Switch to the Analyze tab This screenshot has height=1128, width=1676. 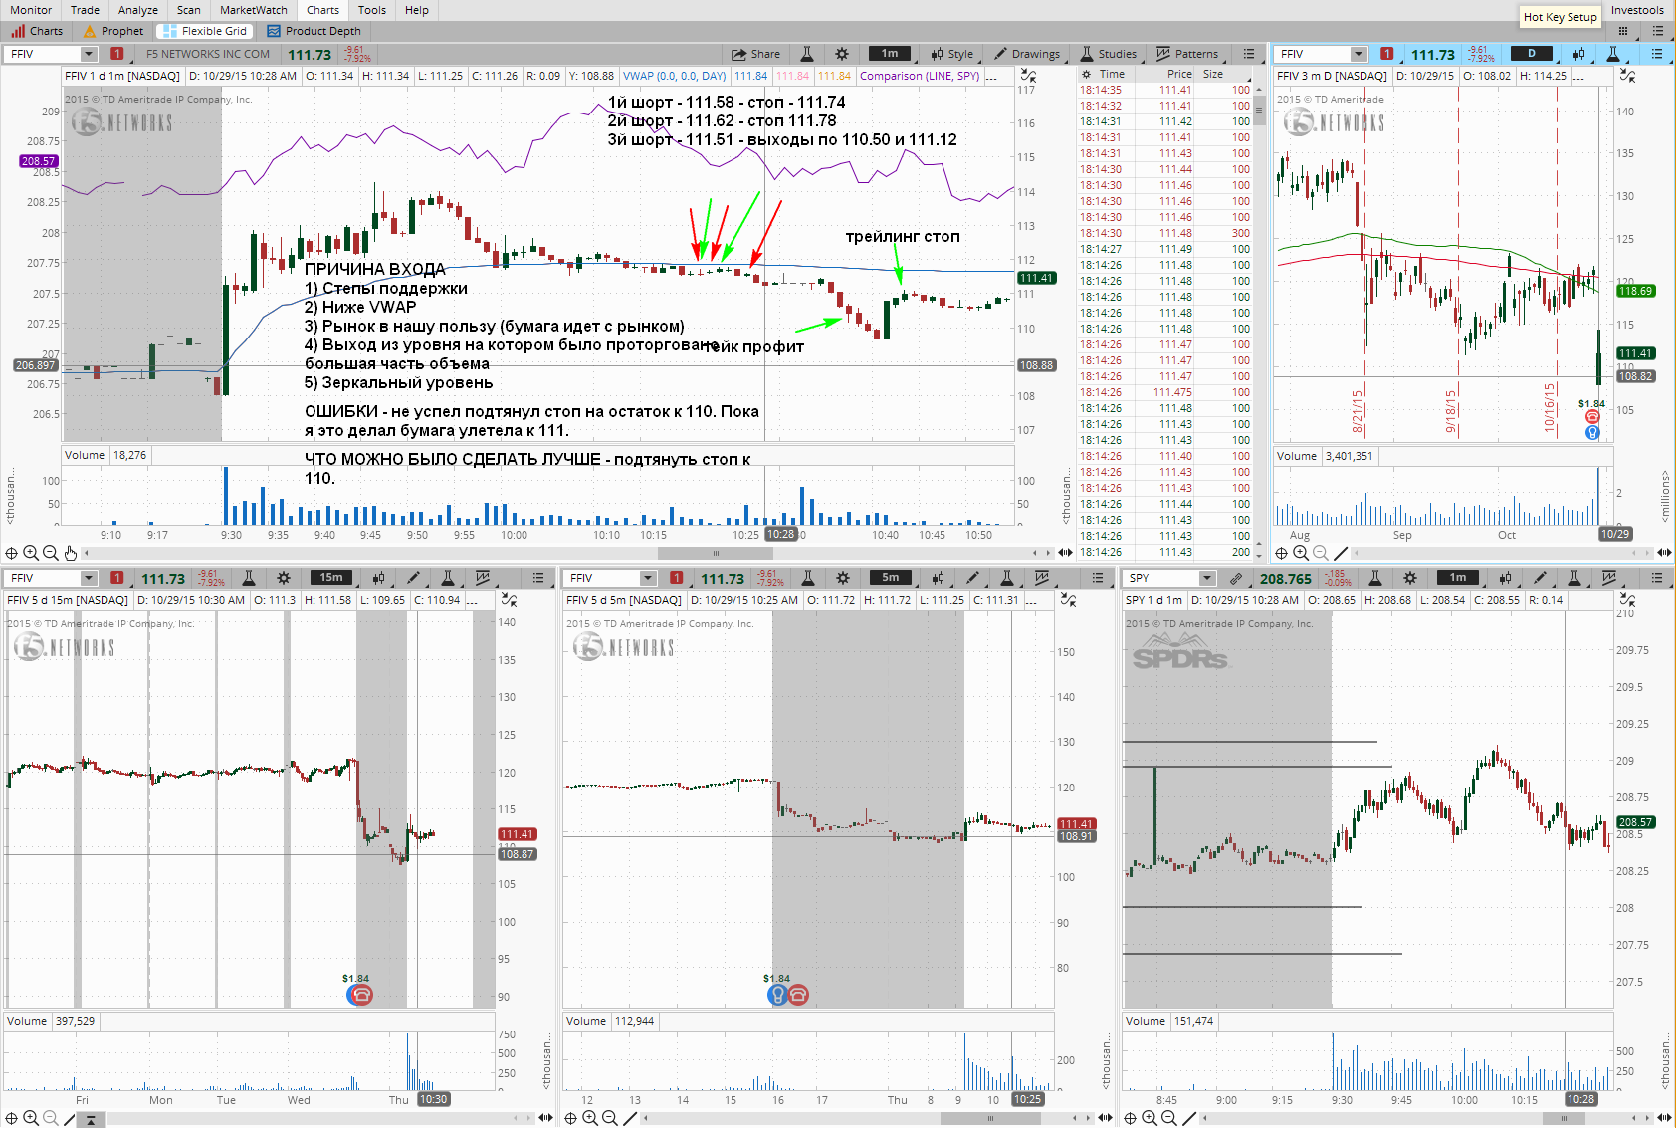pos(137,10)
